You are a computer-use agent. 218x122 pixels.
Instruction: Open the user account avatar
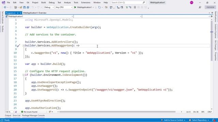[x=191, y=2]
